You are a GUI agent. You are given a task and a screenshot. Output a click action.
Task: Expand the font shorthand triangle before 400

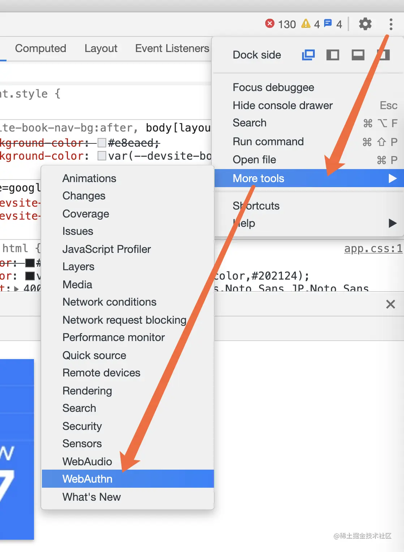pos(17,289)
